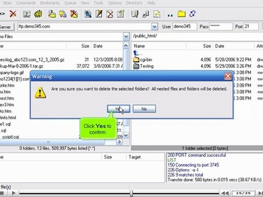Open the Directory menu
Screen dimensions: 263x197
(134, 3)
